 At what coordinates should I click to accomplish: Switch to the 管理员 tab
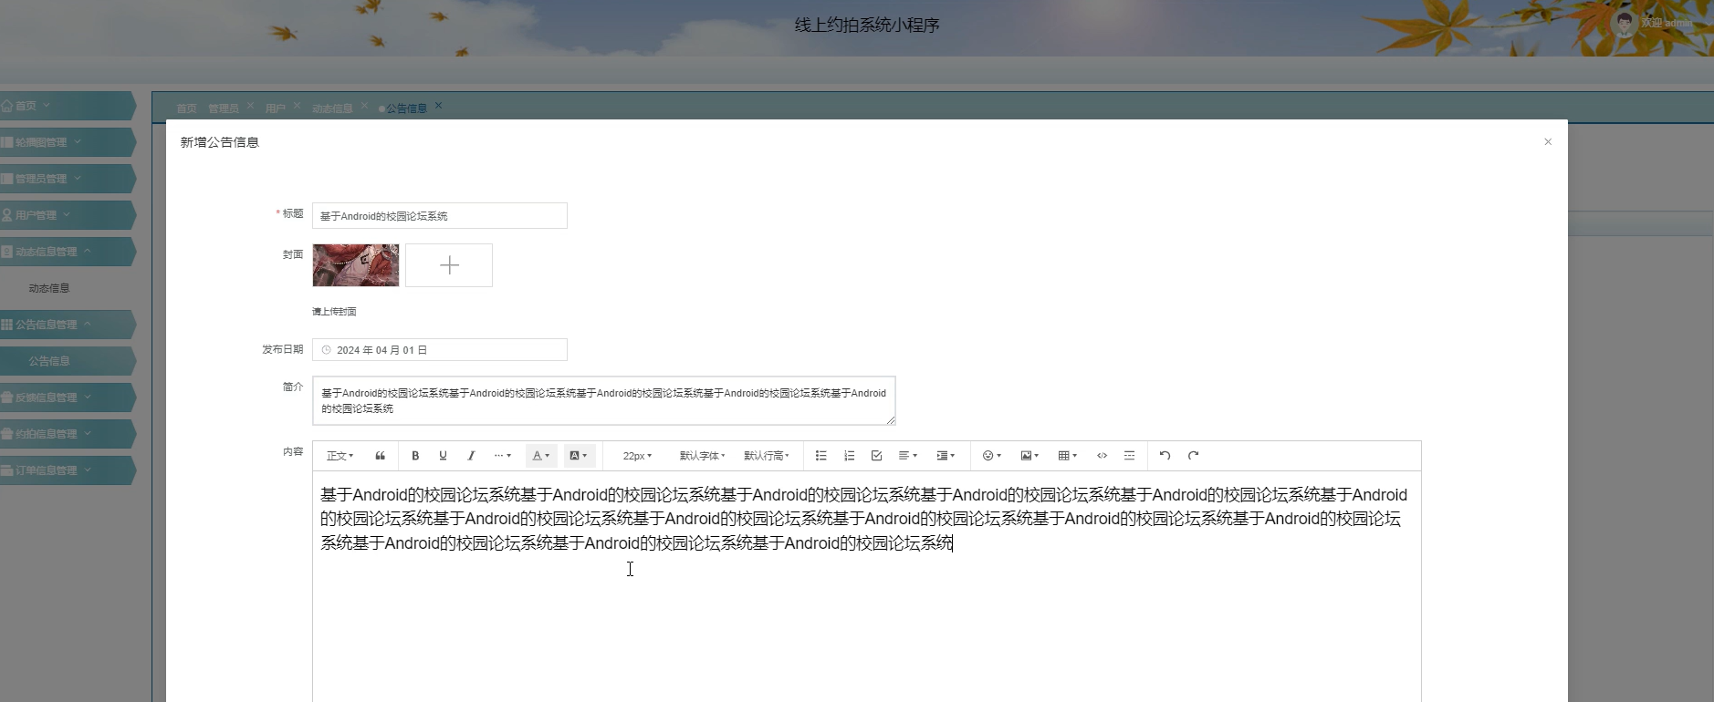[x=224, y=108]
